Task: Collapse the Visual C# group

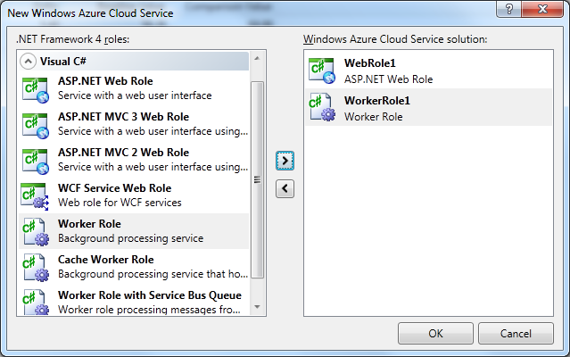Action: pos(28,62)
